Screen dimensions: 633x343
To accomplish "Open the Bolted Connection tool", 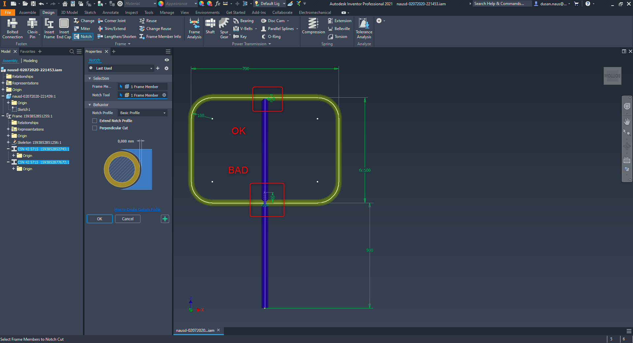I will pos(13,28).
